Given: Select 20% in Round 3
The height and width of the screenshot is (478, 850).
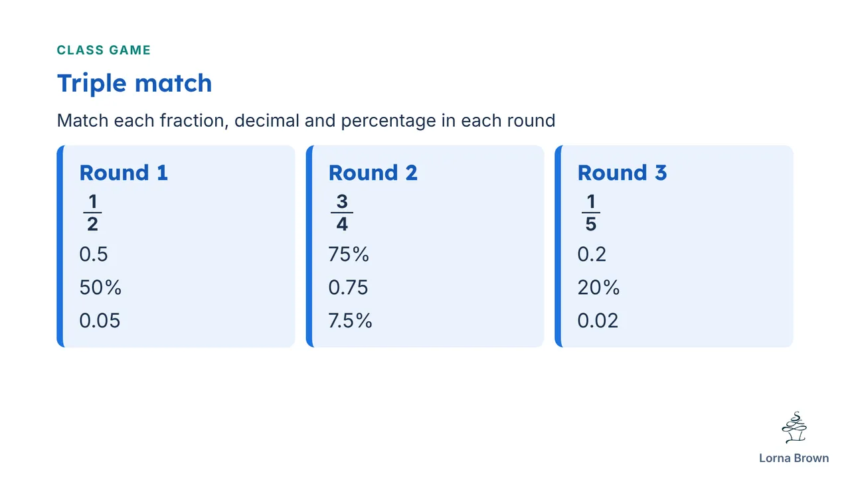Looking at the screenshot, I should point(599,287).
